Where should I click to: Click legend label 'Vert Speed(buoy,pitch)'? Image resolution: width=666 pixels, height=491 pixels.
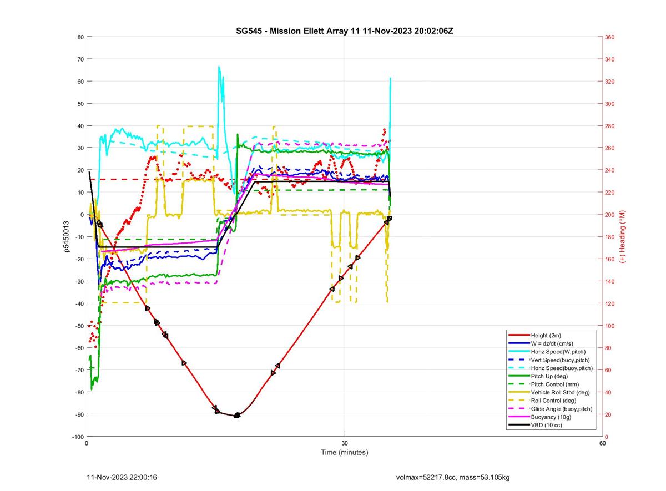coord(560,360)
